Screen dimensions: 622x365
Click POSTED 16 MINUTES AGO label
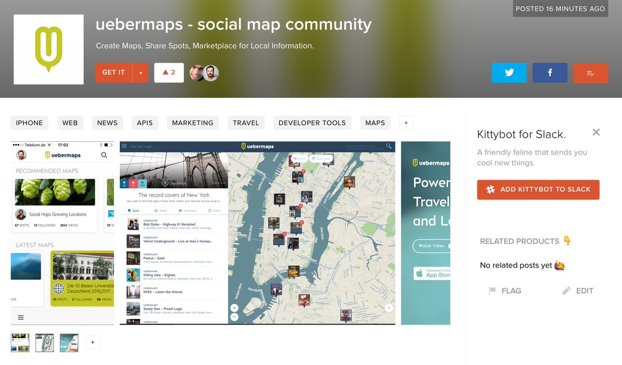(560, 8)
